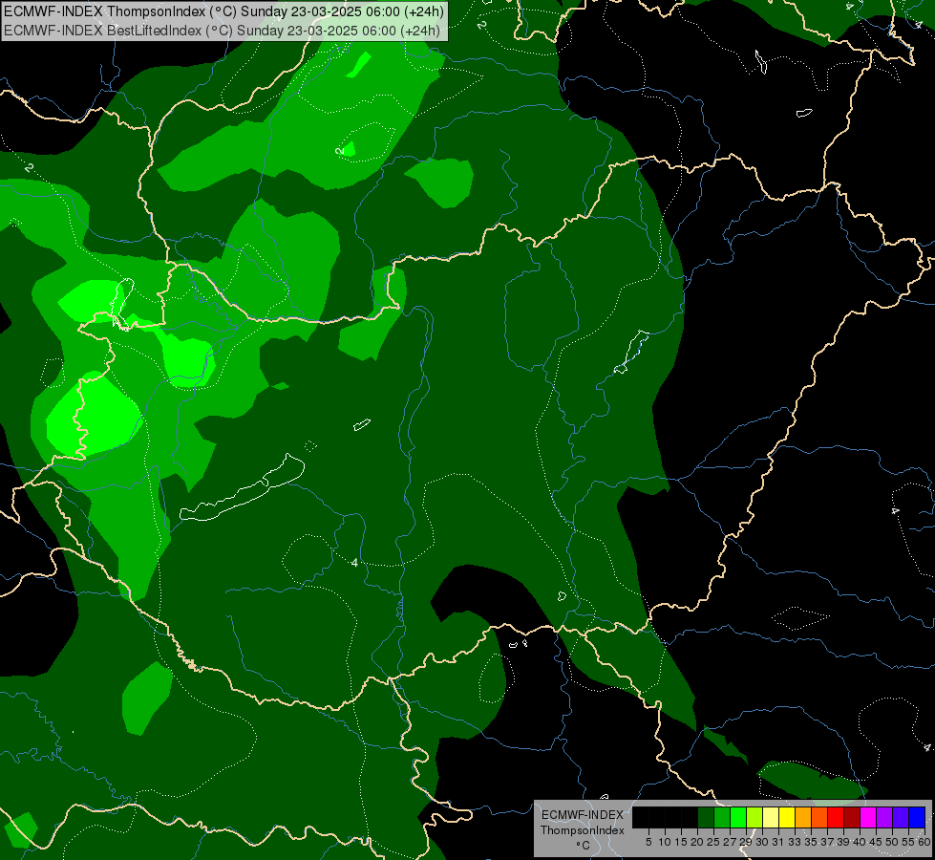Viewport: 935px width, 860px height.
Task: Click the legend tick label 29
Action: tap(745, 842)
